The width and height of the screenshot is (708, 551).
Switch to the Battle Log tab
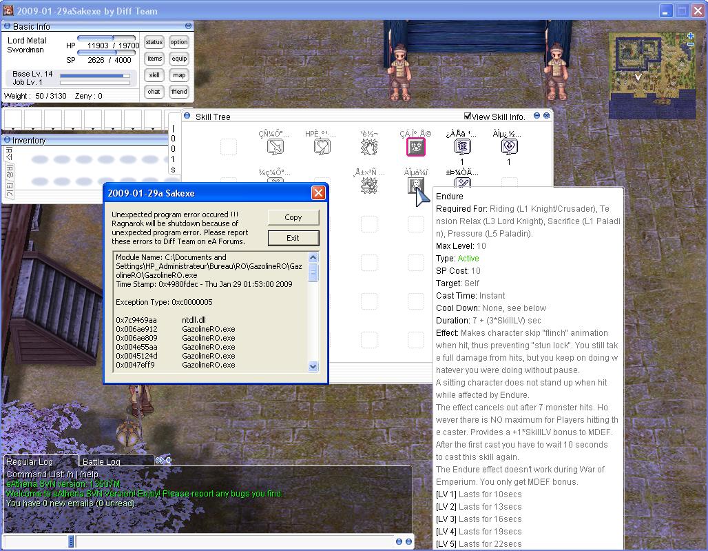(101, 461)
